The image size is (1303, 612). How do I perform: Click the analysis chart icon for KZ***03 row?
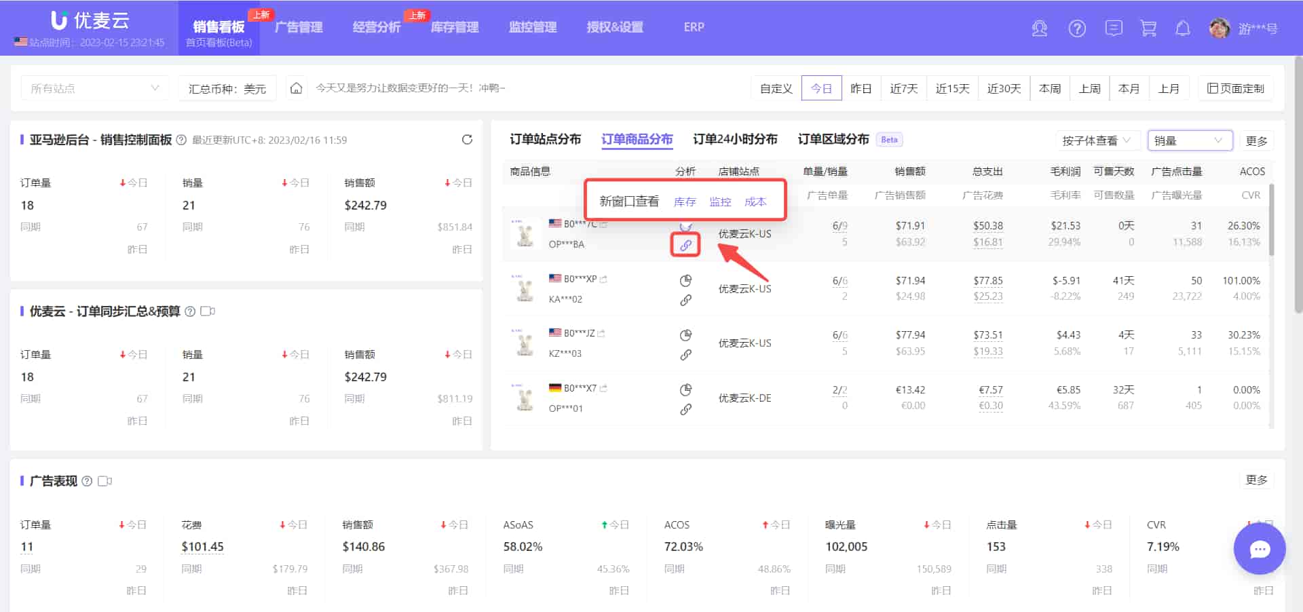(686, 335)
